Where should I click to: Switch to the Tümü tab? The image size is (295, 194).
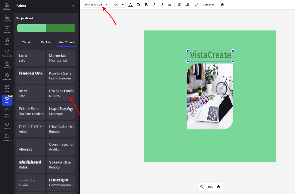pos(26,42)
